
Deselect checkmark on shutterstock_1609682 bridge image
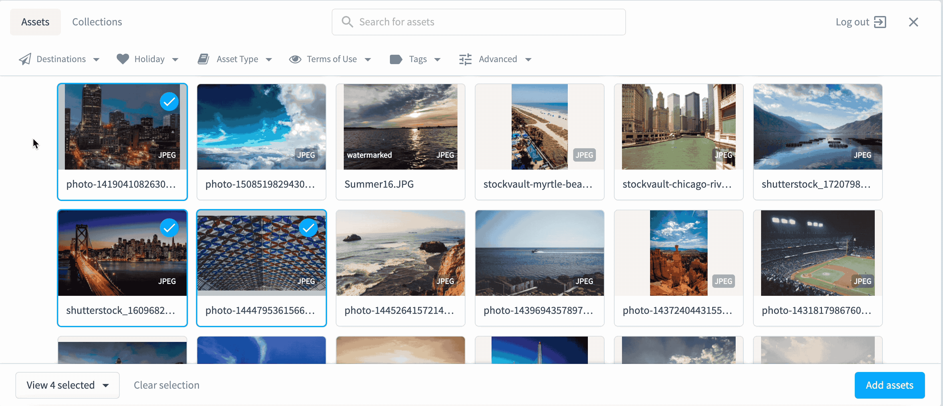pyautogui.click(x=169, y=228)
